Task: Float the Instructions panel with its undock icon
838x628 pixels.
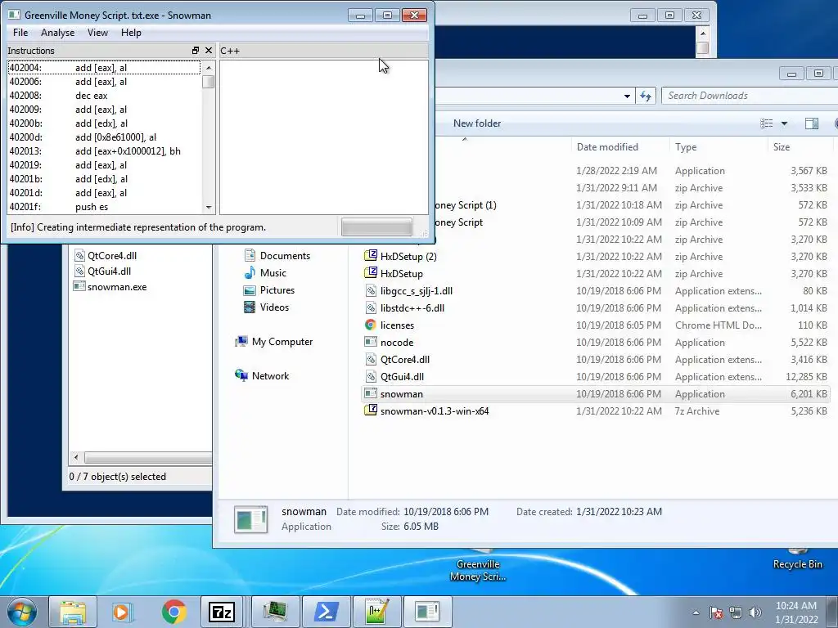Action: pyautogui.click(x=196, y=50)
